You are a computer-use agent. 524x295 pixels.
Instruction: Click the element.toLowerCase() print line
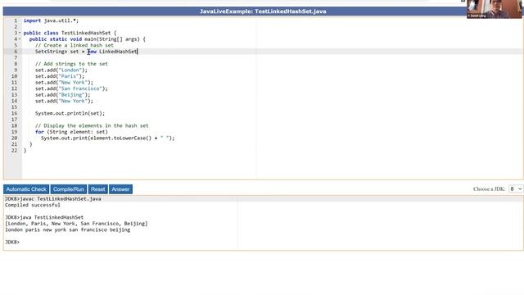pyautogui.click(x=107, y=138)
